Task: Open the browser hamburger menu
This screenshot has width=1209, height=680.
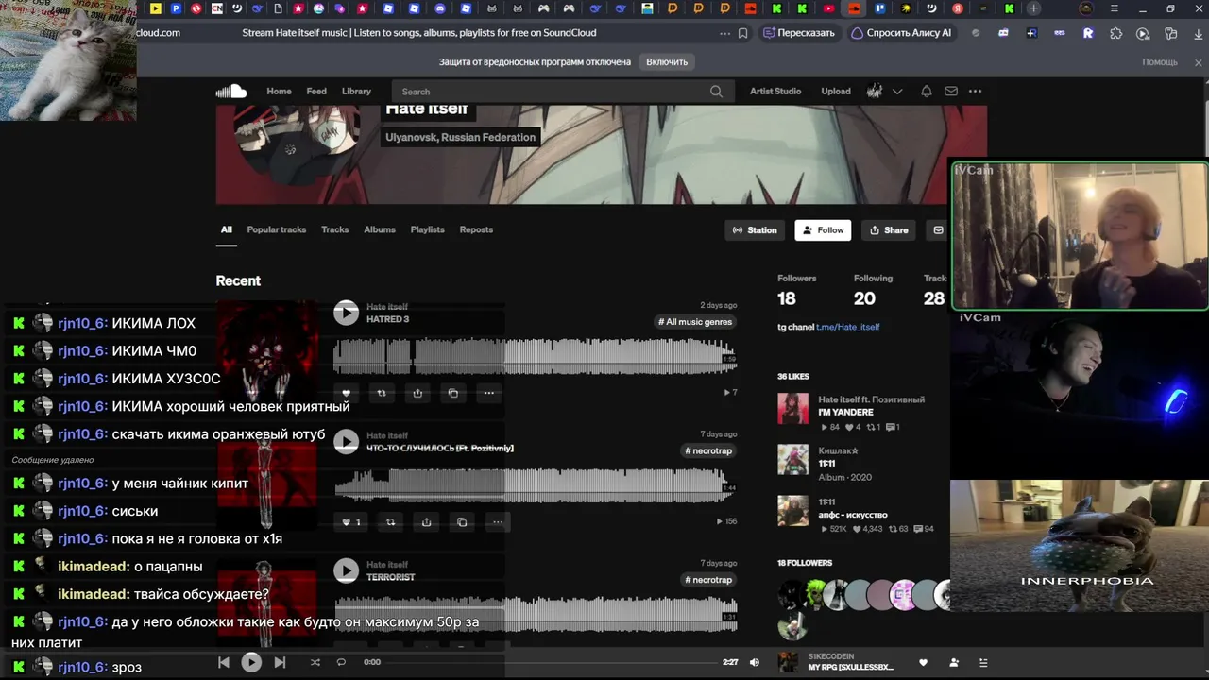Action: pyautogui.click(x=1115, y=8)
